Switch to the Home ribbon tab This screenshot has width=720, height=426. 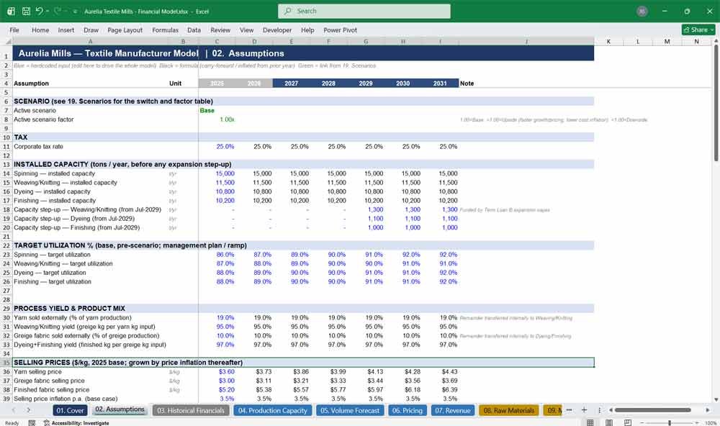click(x=40, y=30)
